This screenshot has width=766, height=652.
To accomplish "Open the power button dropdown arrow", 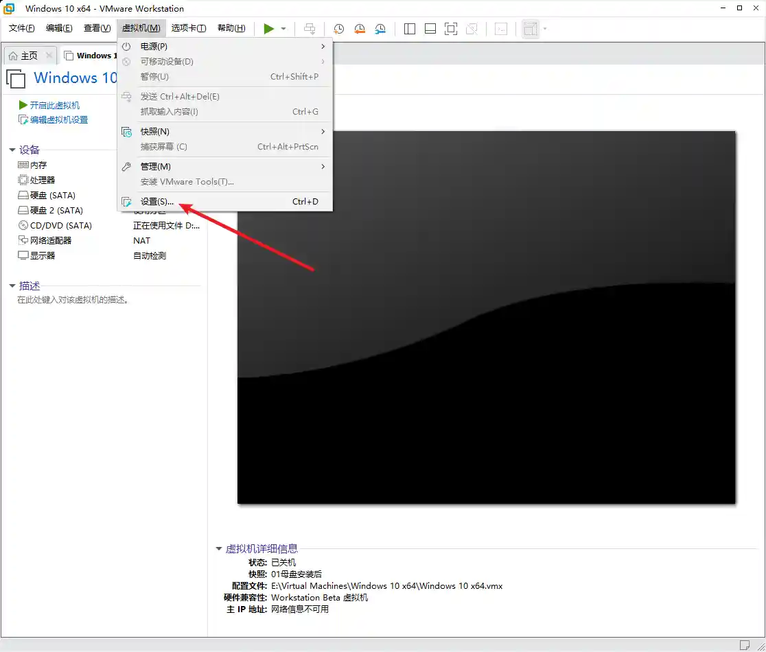I will tap(281, 29).
